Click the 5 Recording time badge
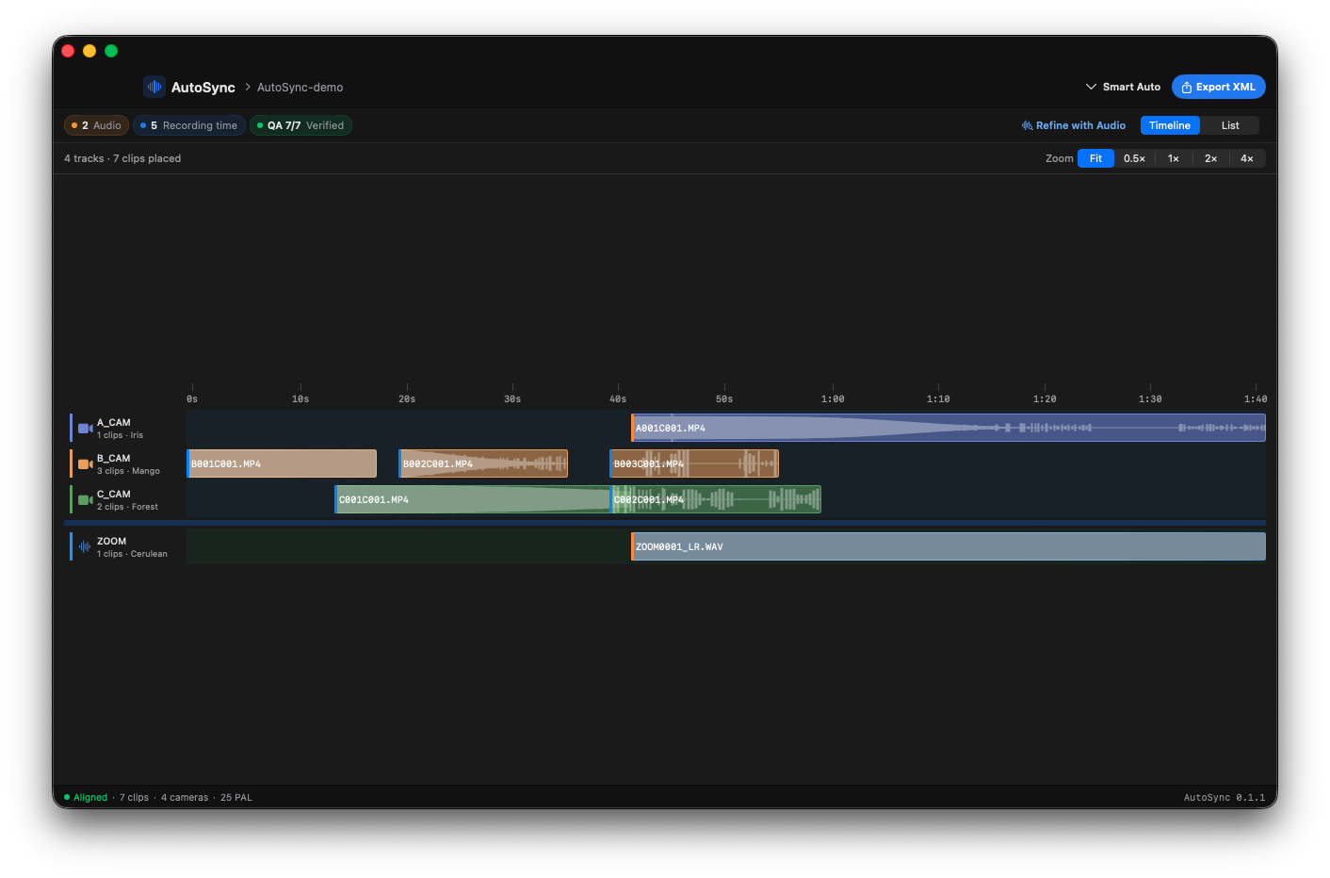This screenshot has width=1330, height=878. tap(188, 125)
